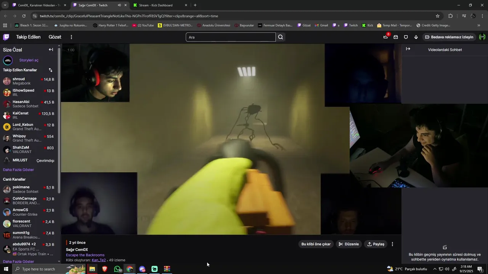Show more bookmarks with the double chevron
Screen dimensions: 488x274
[x=479, y=25]
